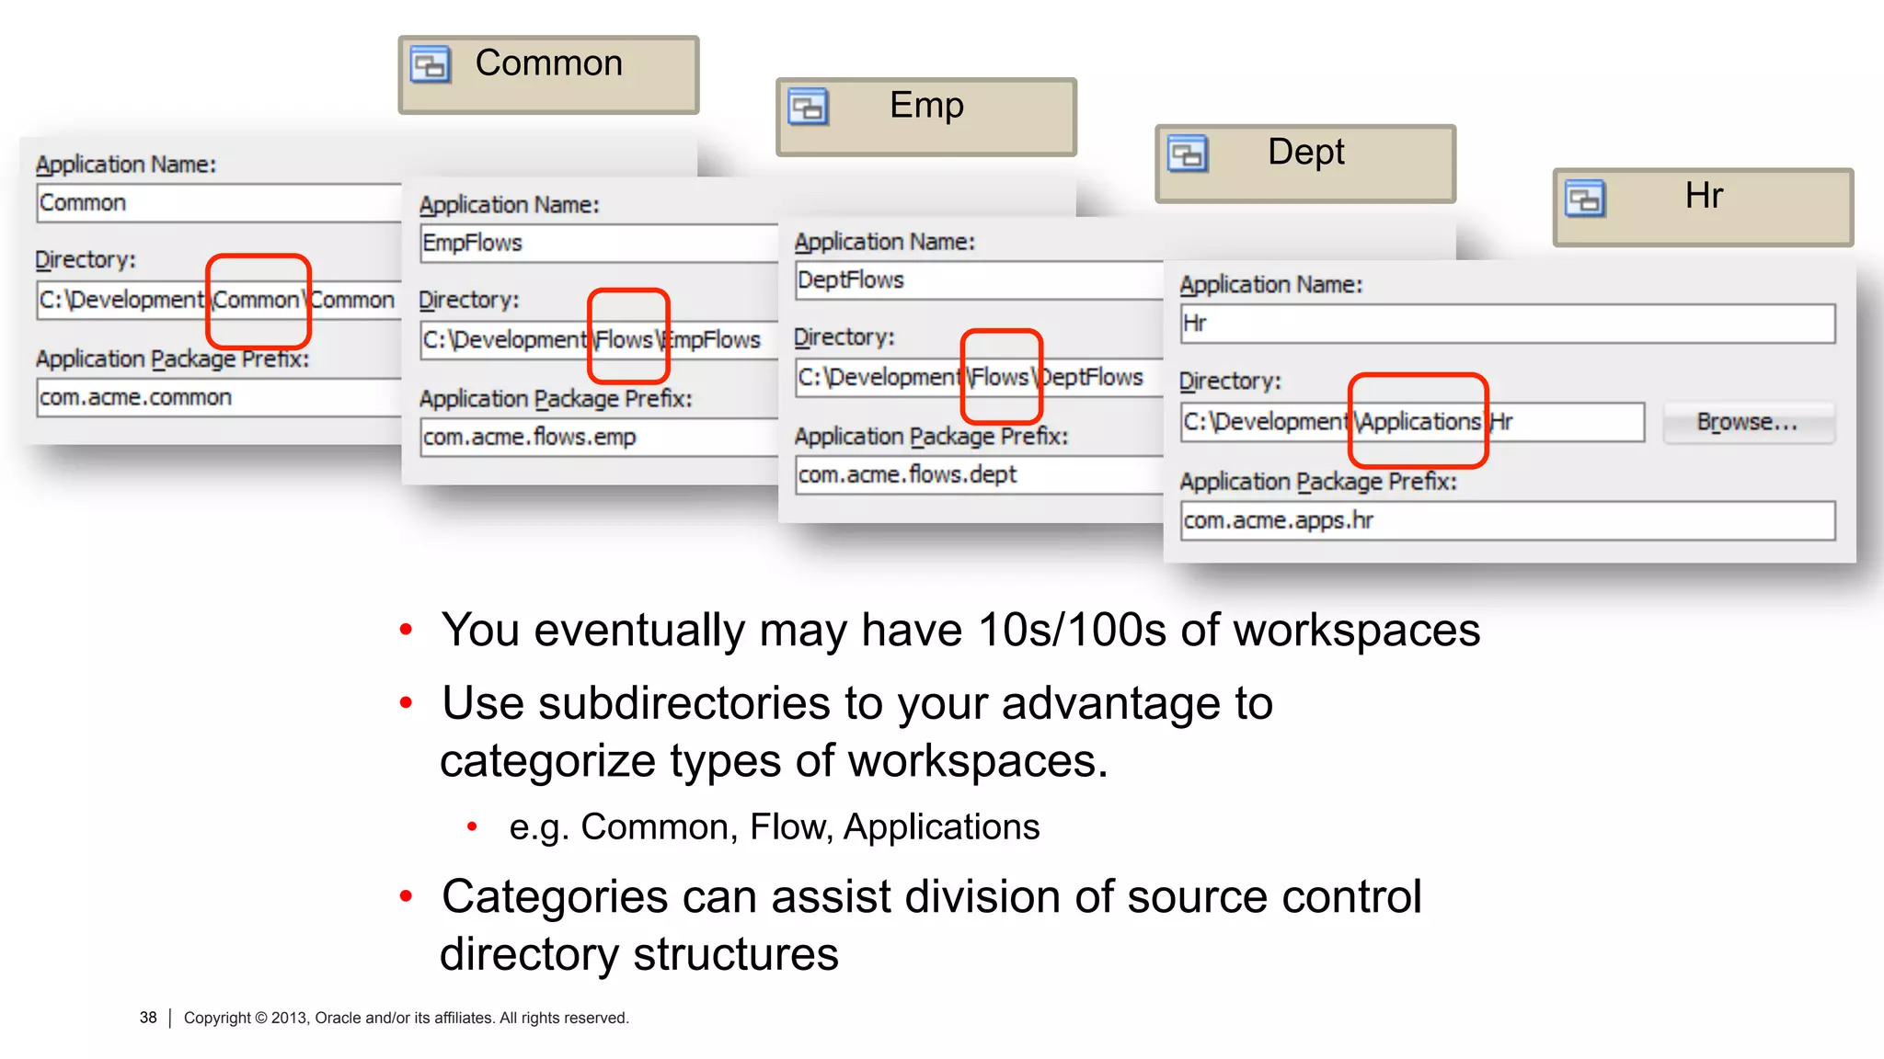The height and width of the screenshot is (1059, 1884).
Task: Click 'Application Name:' label in DeptFlows dialog
Action: (x=884, y=242)
